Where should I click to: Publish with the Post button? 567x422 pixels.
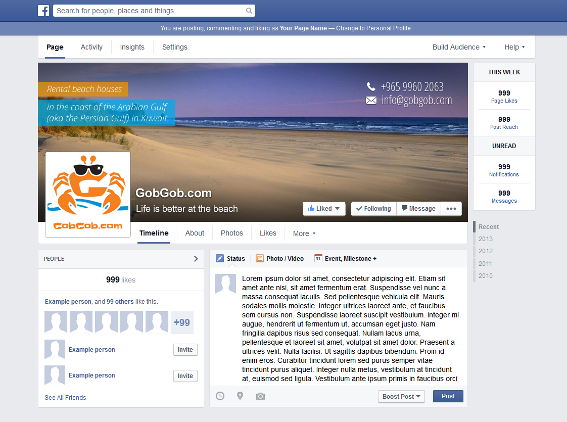pos(448,396)
